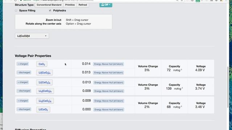This screenshot has height=130, width=232.
Task: Open the CIF download dropdown
Action: click(106, 5)
